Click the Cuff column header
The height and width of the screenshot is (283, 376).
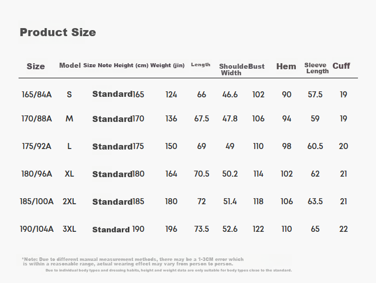click(341, 66)
